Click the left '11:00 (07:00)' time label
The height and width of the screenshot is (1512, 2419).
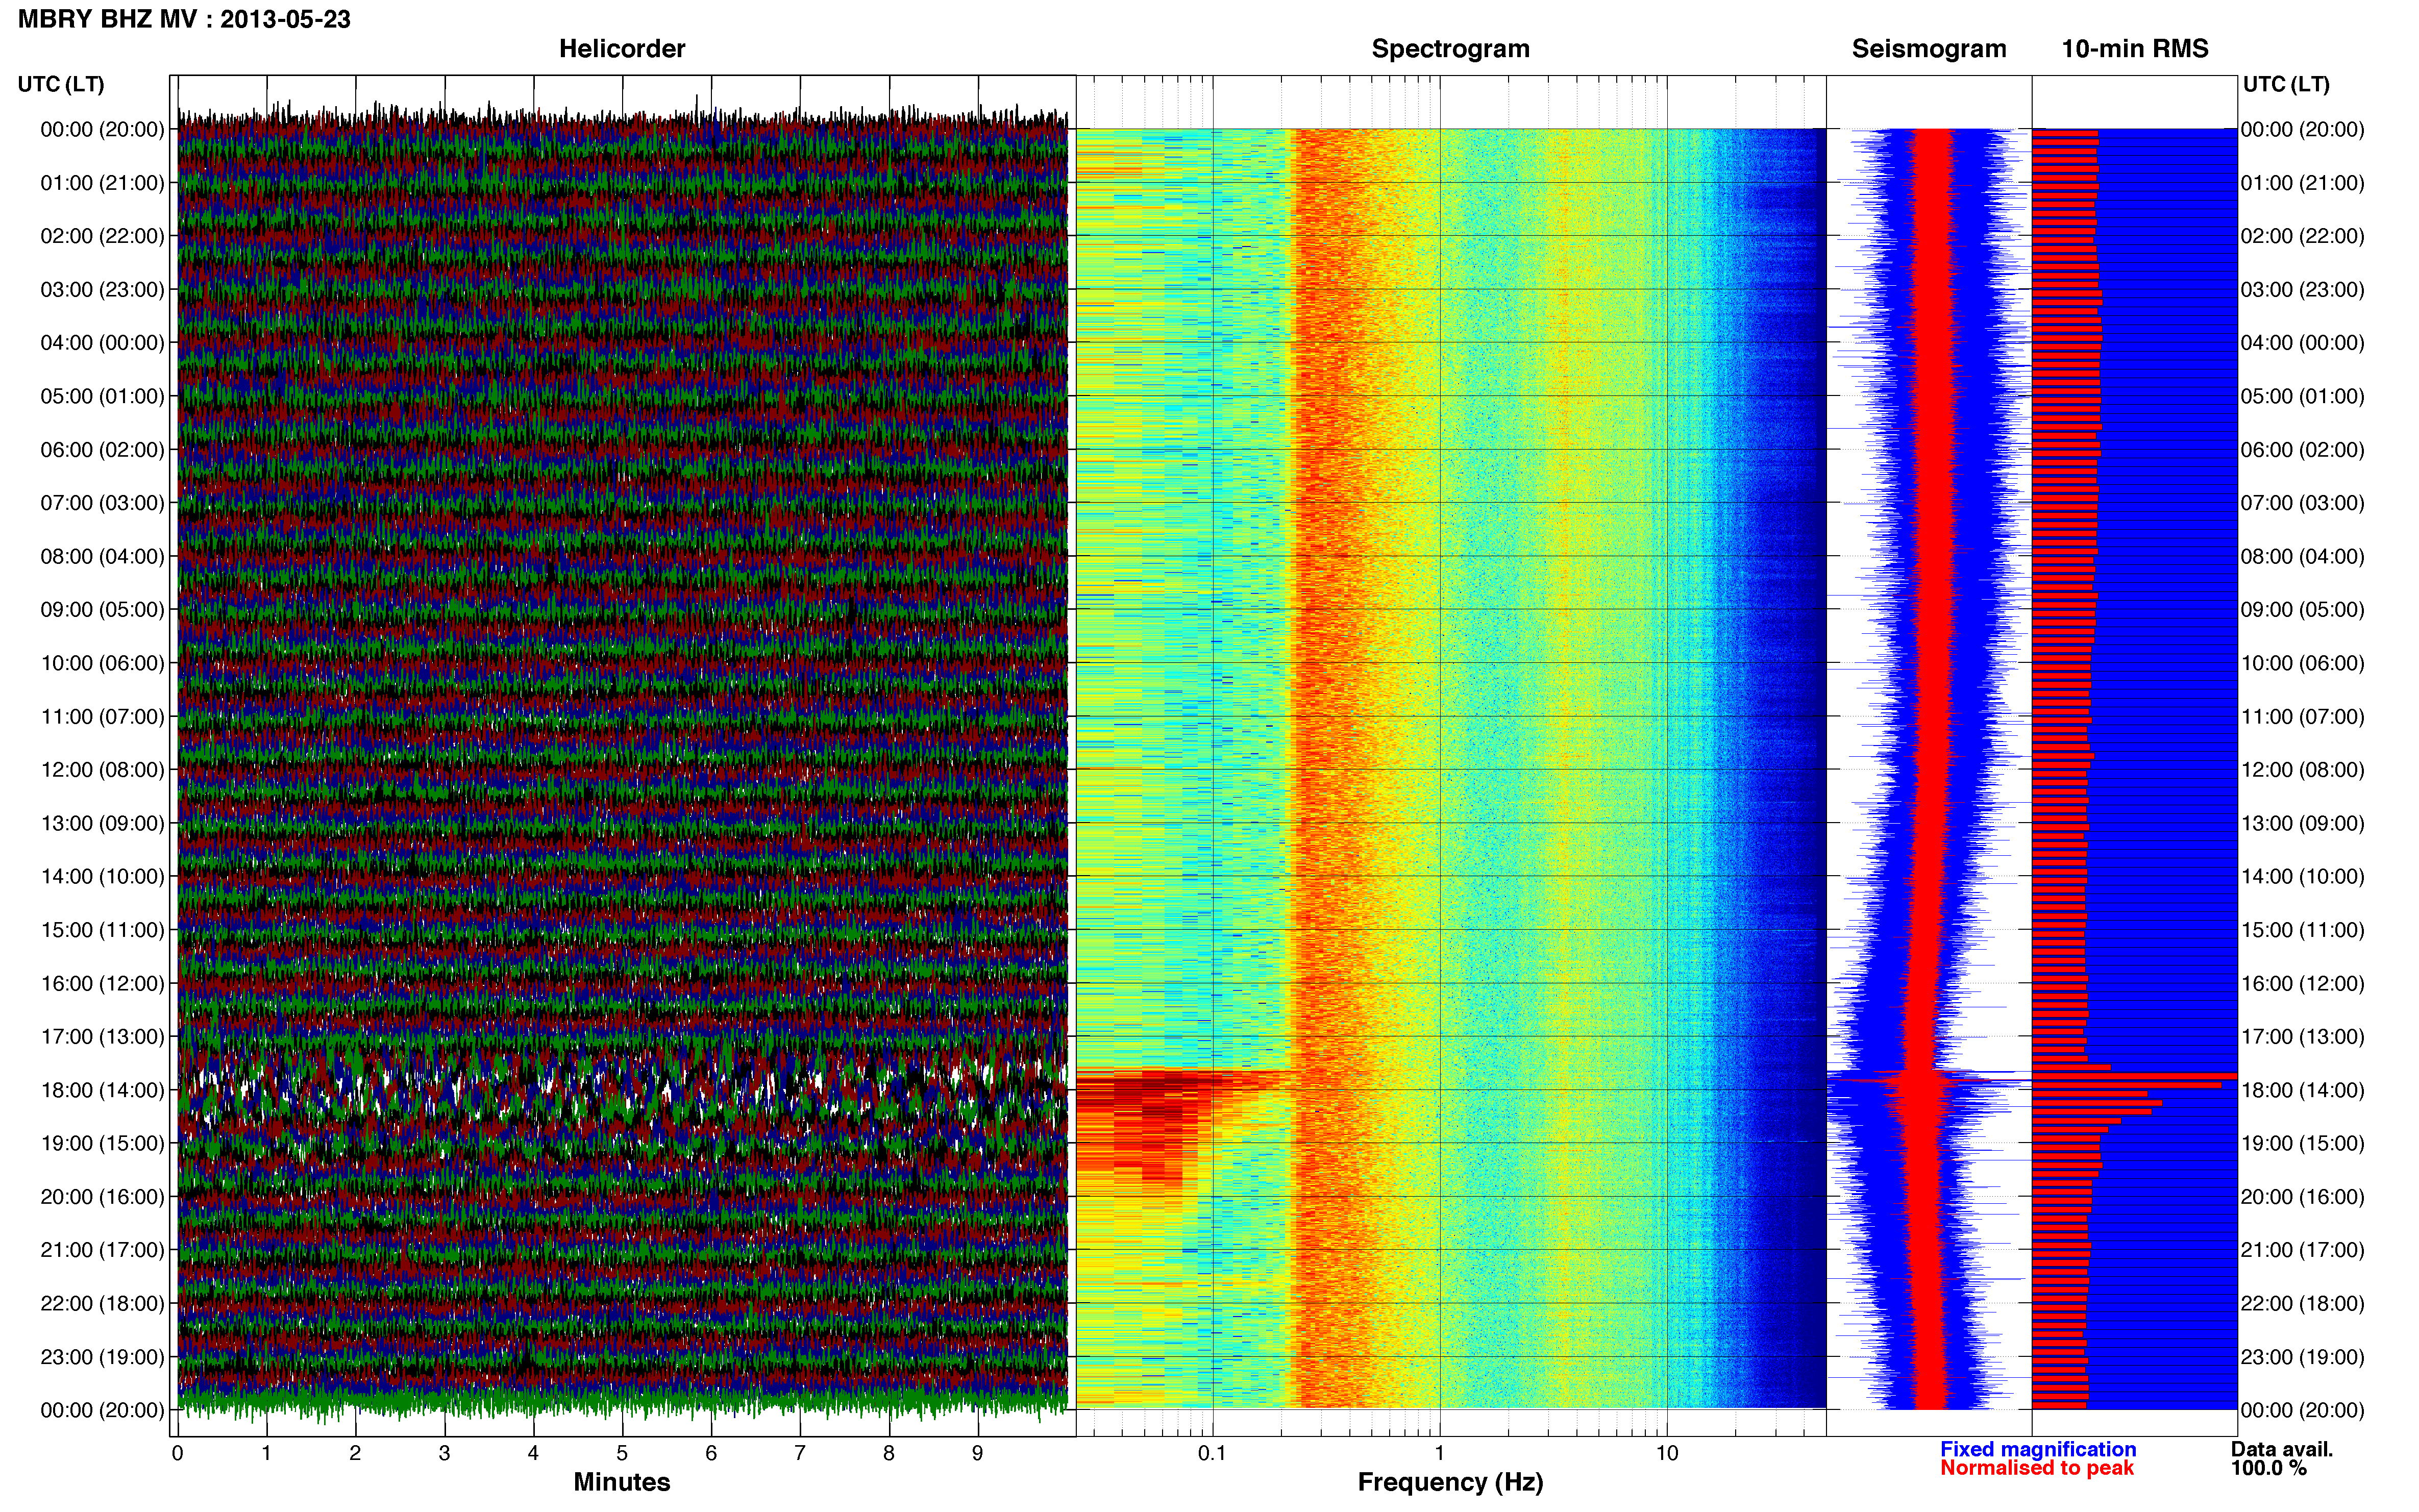(102, 717)
